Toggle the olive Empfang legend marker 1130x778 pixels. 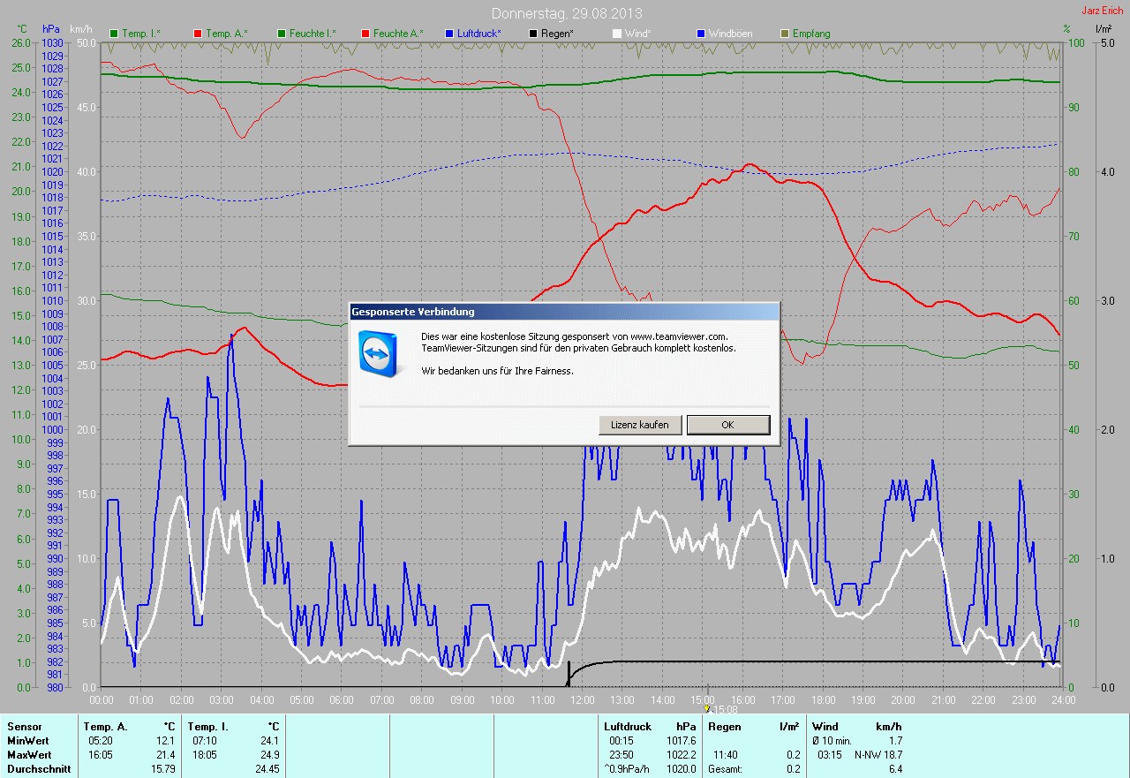pos(784,34)
